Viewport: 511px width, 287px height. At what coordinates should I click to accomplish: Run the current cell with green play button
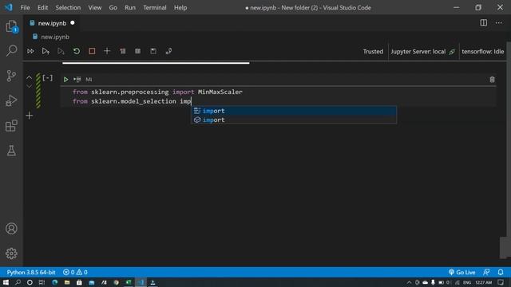coord(65,80)
